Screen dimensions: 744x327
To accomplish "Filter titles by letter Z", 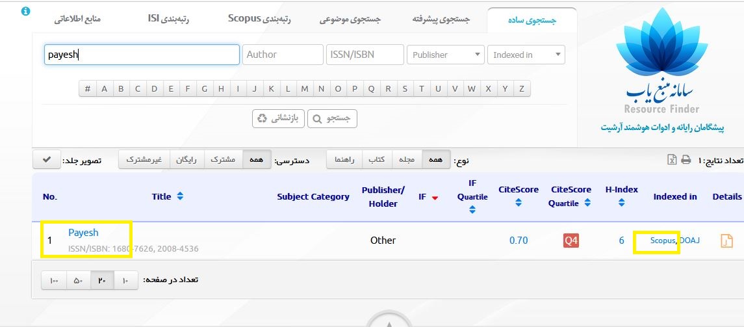I will [522, 89].
